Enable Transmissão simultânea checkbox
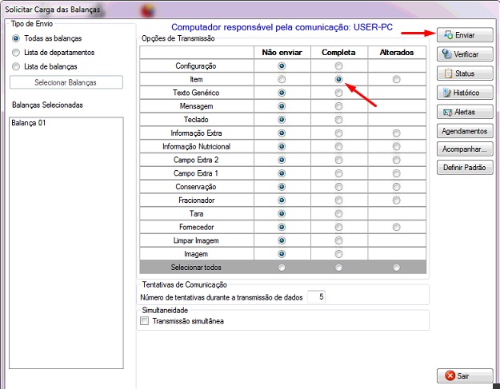Viewport: 500px width, 389px height. coord(145,321)
